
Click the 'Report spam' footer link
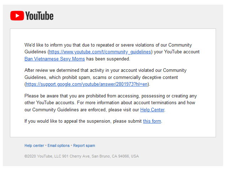point(84,145)
